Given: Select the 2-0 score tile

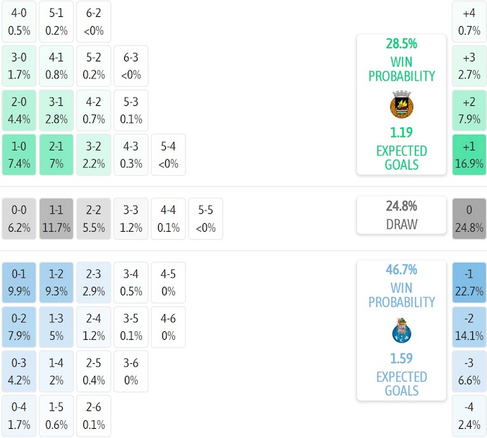Looking at the screenshot, I should (x=19, y=110).
